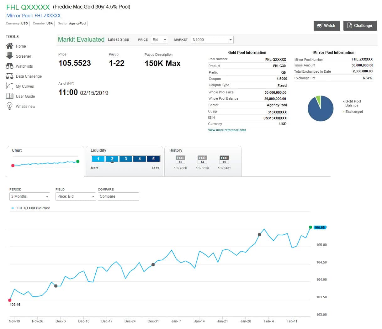This screenshot has width=382, height=329.
Task: Click the Cusip value 313XXXXXX
Action: [x=277, y=112]
